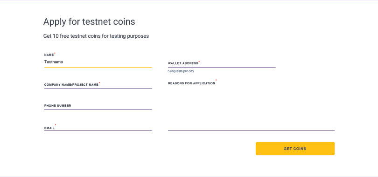Click into the Email input field
Screen dimensions: 378x177
(98, 127)
